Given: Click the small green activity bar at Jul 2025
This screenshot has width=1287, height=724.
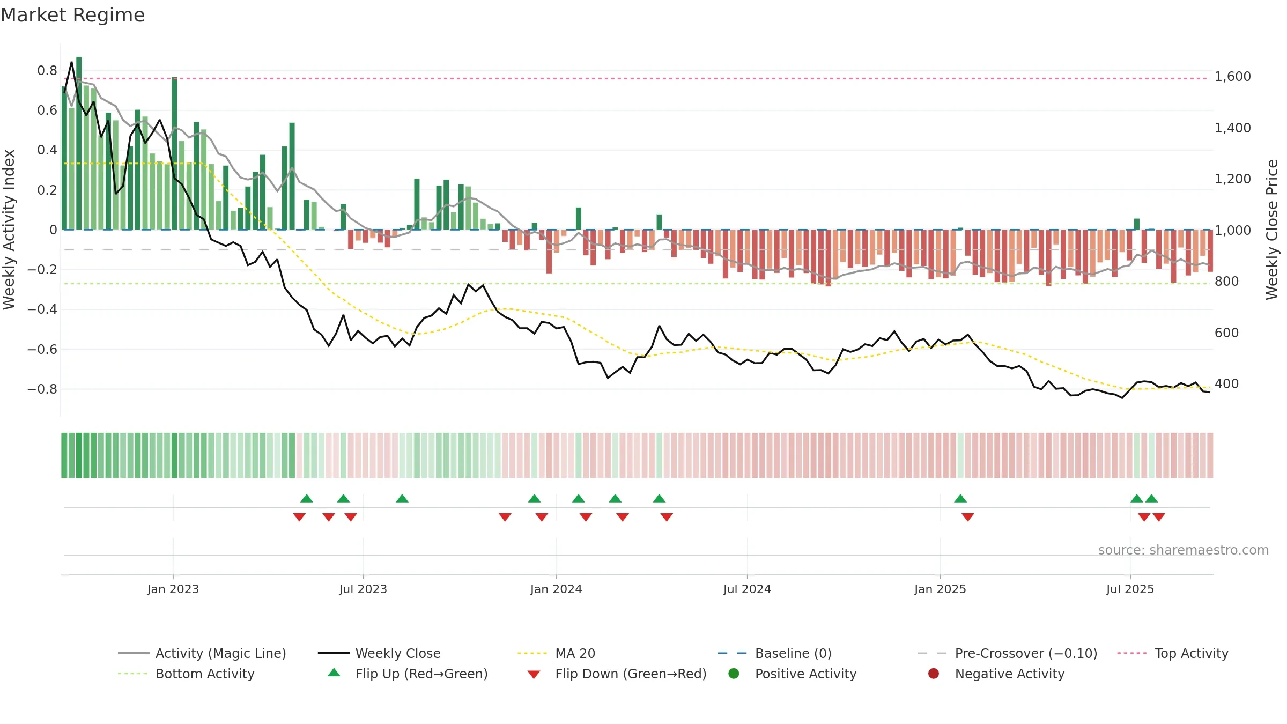Looking at the screenshot, I should 1137,224.
